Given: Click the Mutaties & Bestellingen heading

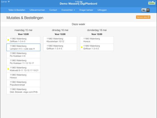Looking at the screenshot, I should (x=25, y=18).
